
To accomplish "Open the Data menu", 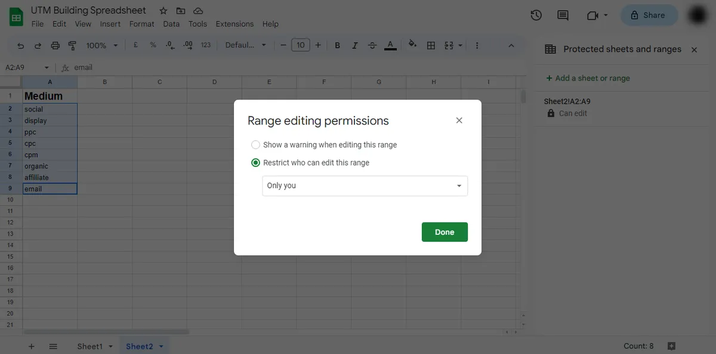I will tap(171, 24).
